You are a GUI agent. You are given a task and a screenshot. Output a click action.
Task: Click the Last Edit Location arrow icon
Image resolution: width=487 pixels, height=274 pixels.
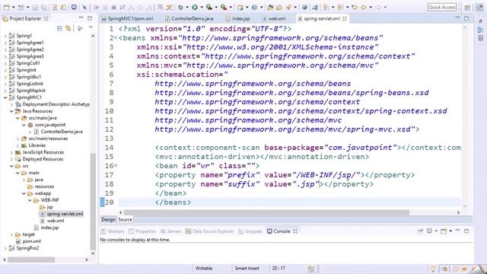(355, 7)
